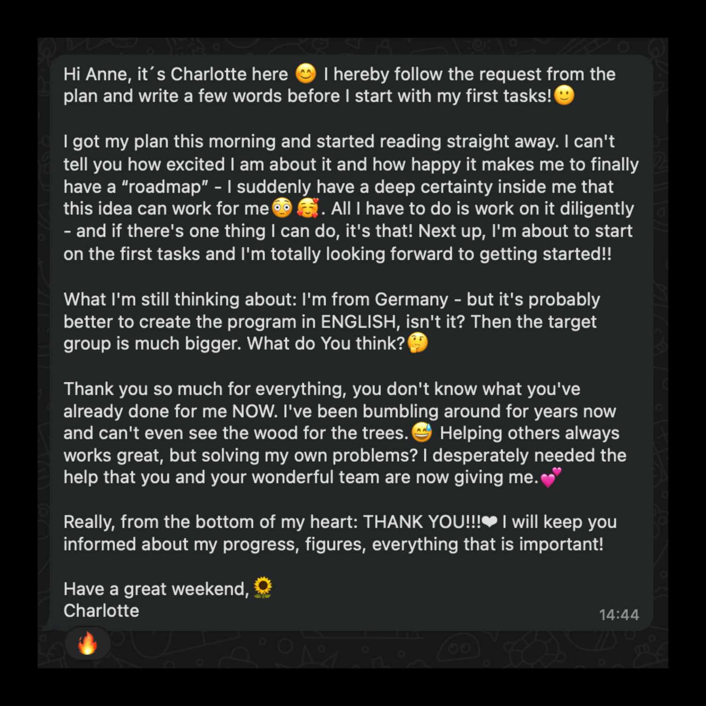Click the red heart after 'THANK YOU!!!'
This screenshot has height=706, width=706.
coord(490,522)
